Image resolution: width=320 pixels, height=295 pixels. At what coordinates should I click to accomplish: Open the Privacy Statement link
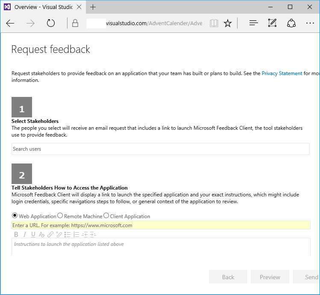tap(282, 73)
